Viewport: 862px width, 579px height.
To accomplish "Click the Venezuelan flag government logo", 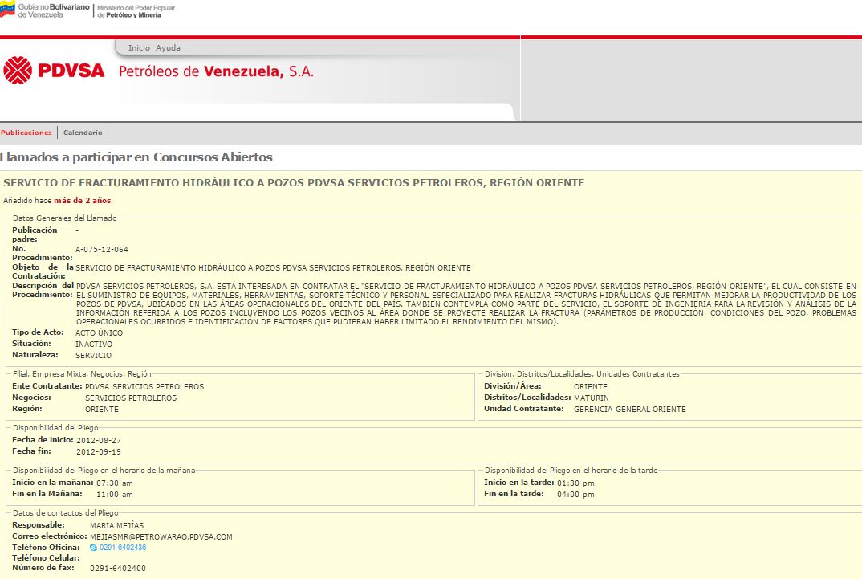I will [x=8, y=10].
